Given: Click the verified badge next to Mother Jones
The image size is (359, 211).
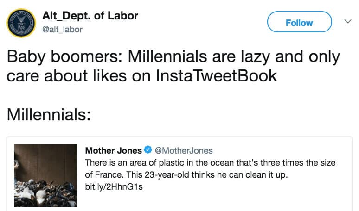Looking at the screenshot, I should [x=148, y=150].
